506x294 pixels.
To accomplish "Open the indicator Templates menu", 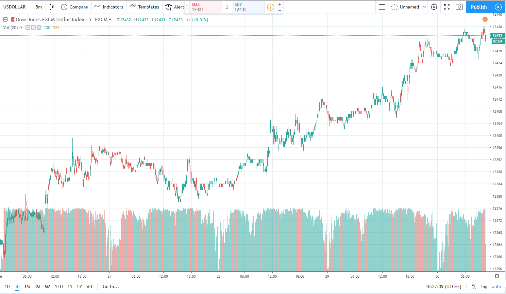I will pos(144,7).
